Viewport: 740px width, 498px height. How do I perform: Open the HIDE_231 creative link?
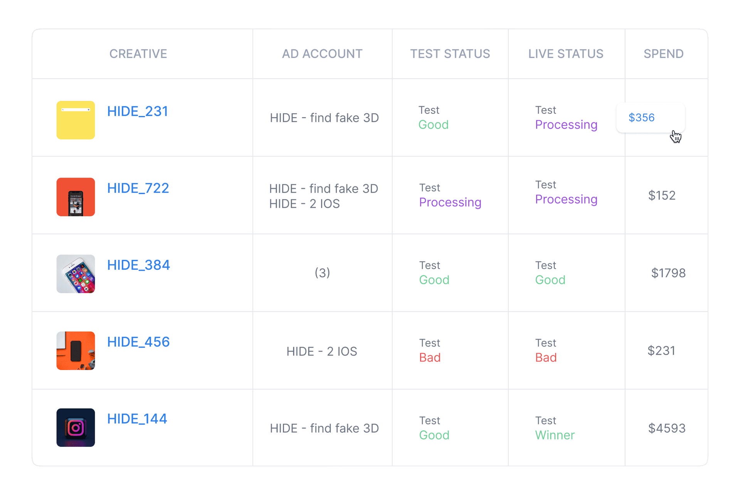coord(138,111)
